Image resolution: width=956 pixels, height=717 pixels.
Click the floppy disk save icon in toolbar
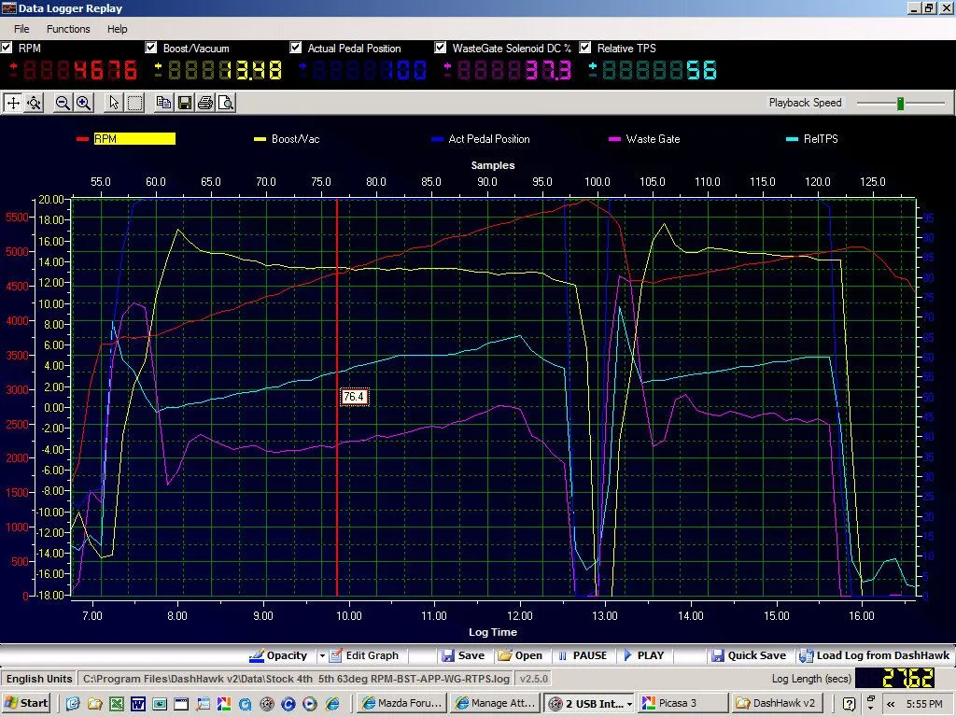click(x=185, y=103)
